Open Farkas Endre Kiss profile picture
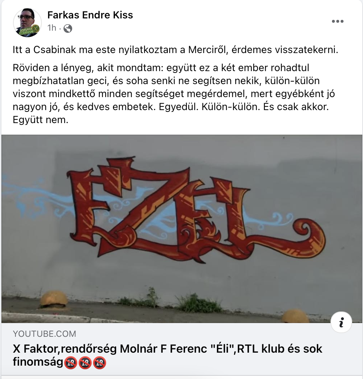The width and height of the screenshot is (363, 379). [x=27, y=23]
